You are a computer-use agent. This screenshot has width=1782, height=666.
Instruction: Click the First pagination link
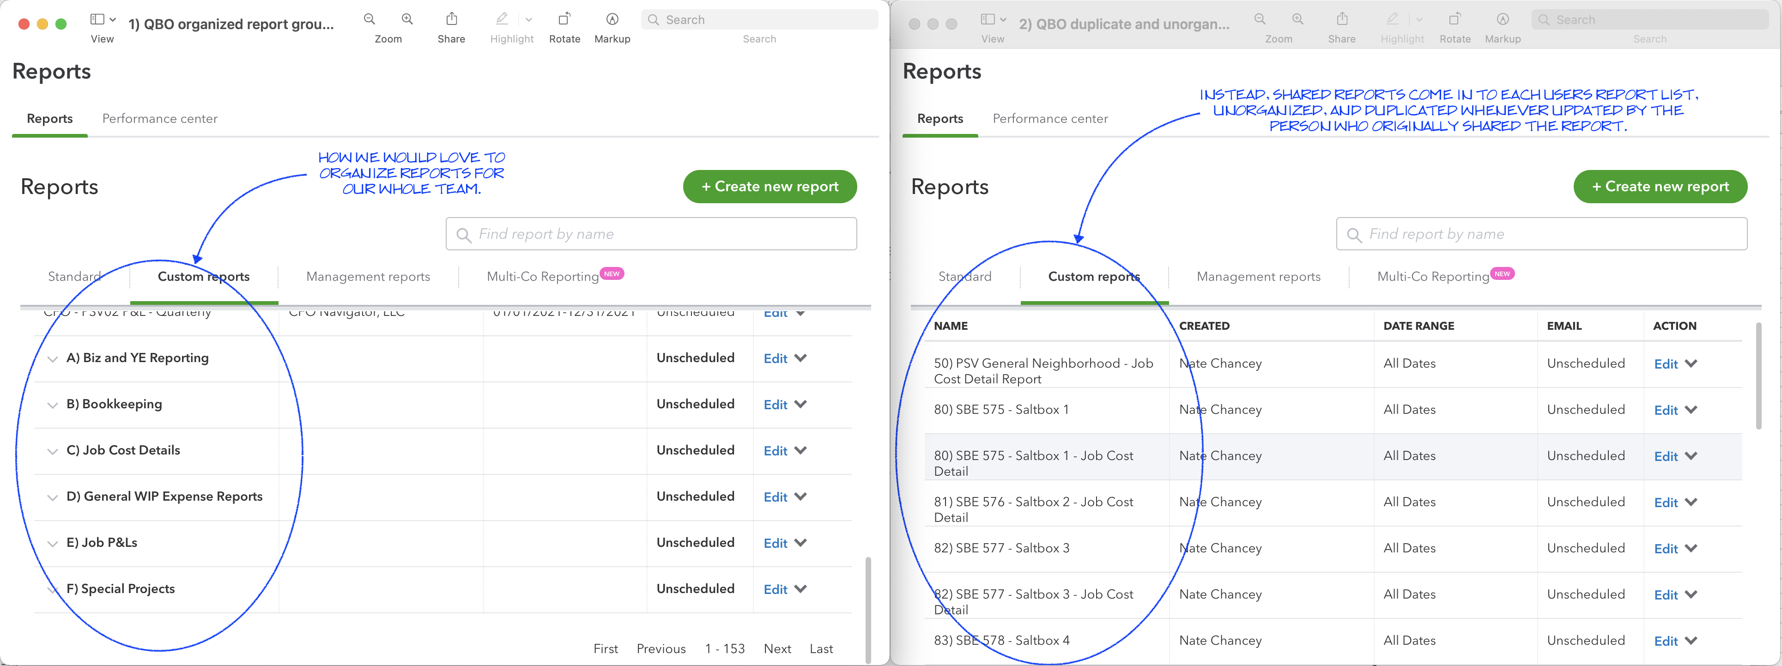click(605, 648)
